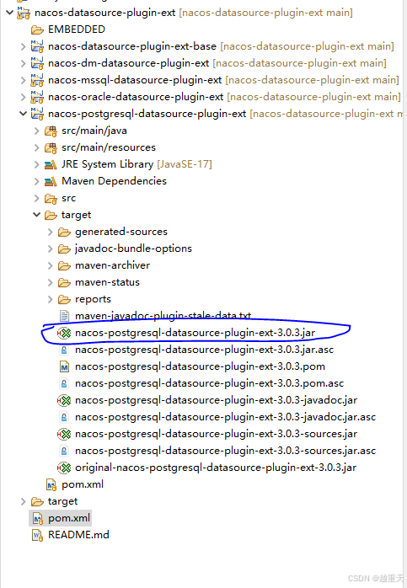Click lock icon of 3.0.3-javadoc.jar.asc
Screen dimensions: 407x588
pos(64,418)
